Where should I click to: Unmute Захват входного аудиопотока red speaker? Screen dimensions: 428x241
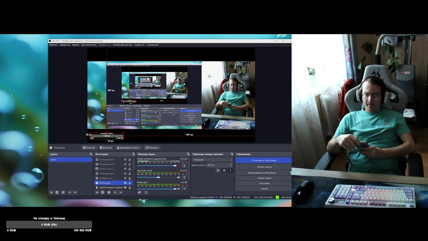tap(179, 166)
